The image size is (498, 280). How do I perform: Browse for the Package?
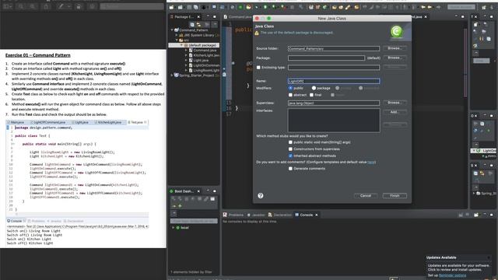[395, 58]
